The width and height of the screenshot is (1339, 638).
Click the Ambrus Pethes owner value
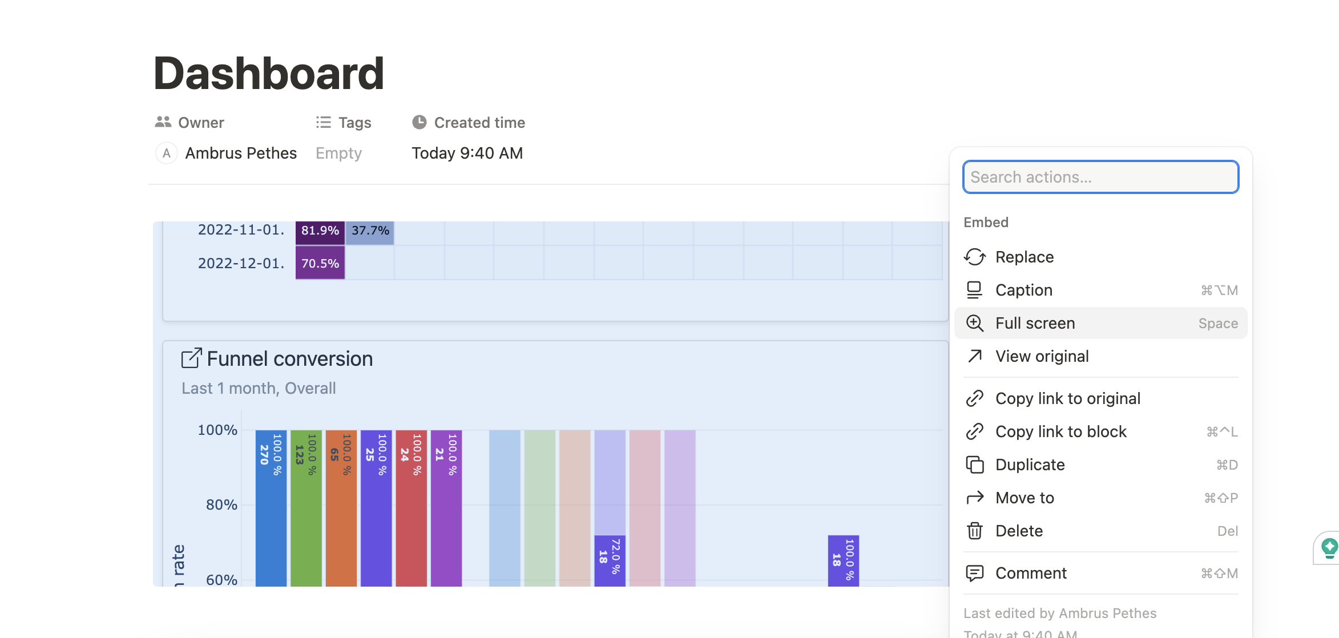(x=240, y=153)
